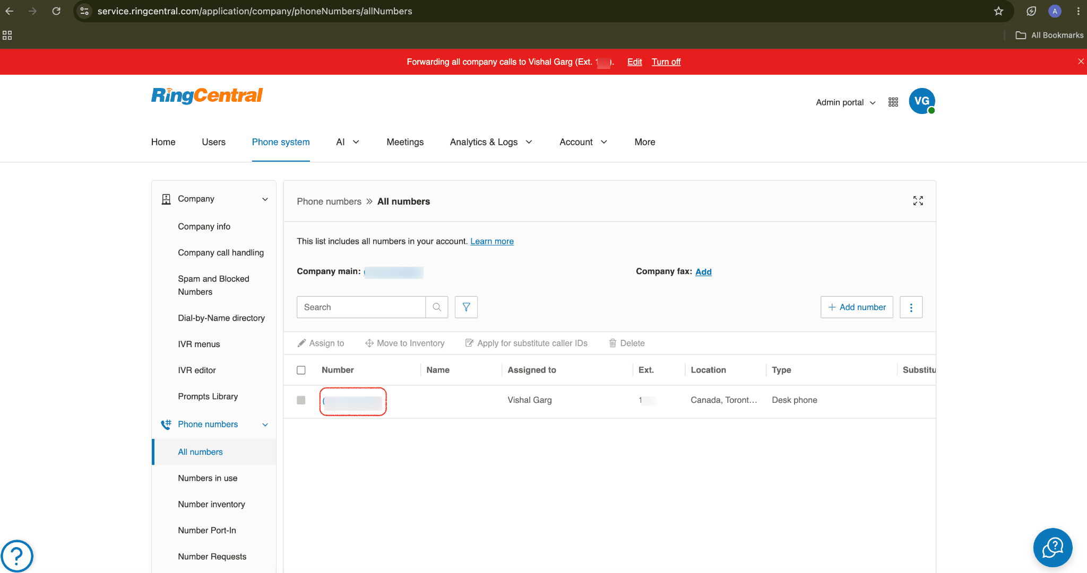
Task: Click the RingCentral logo
Action: [x=207, y=95]
